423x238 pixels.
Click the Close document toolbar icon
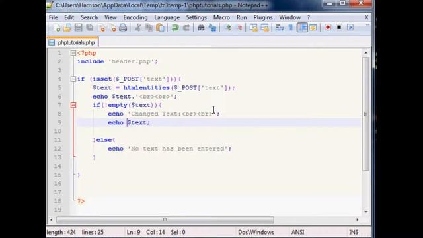101,28
